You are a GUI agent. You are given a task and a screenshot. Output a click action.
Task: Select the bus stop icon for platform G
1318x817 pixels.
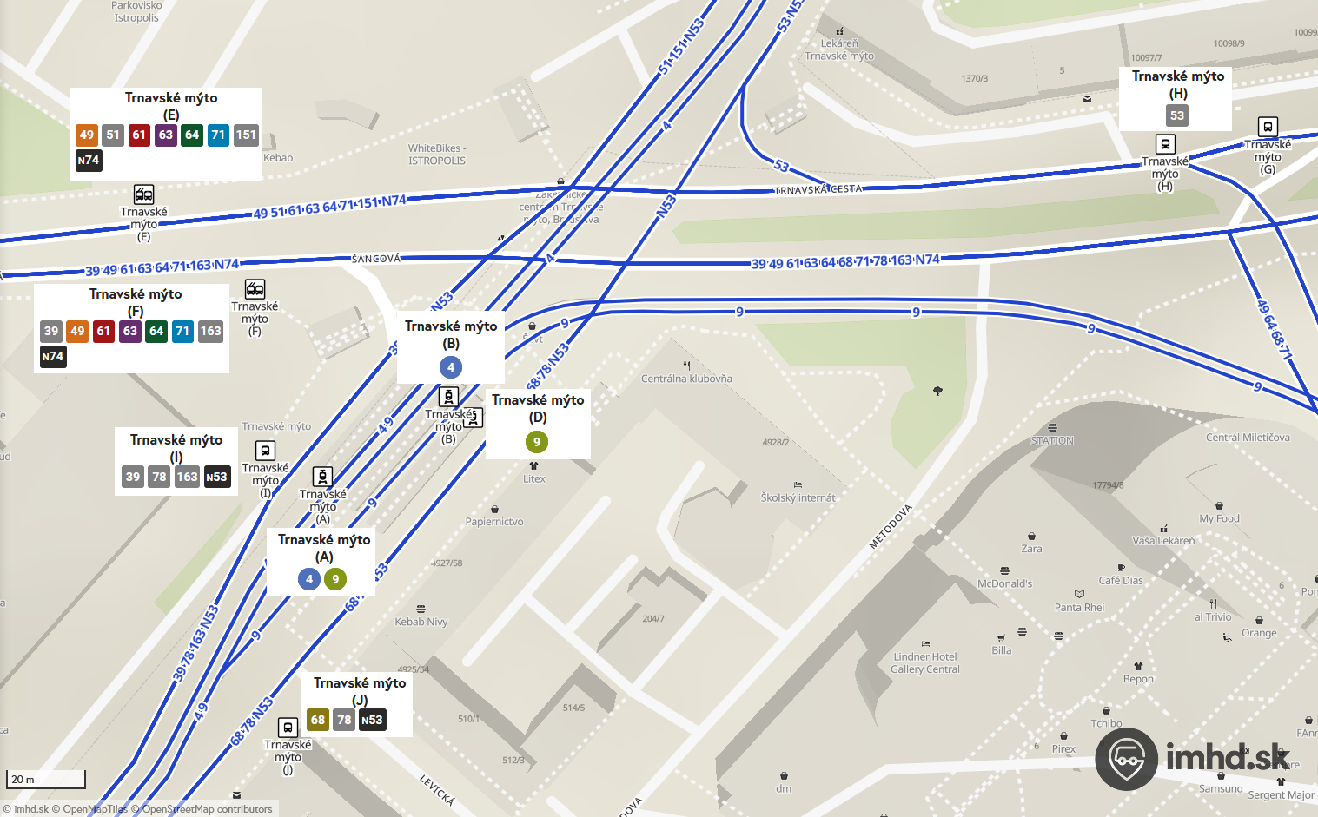coord(1268,127)
